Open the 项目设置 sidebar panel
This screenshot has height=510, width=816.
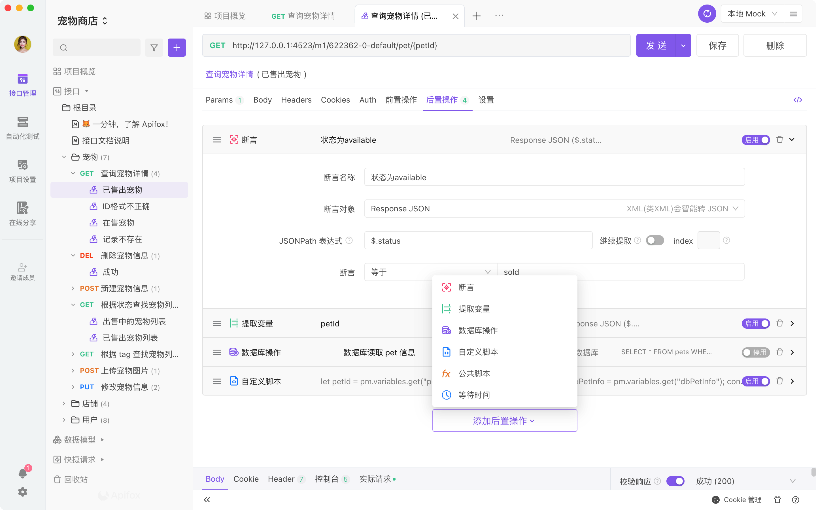click(x=22, y=170)
